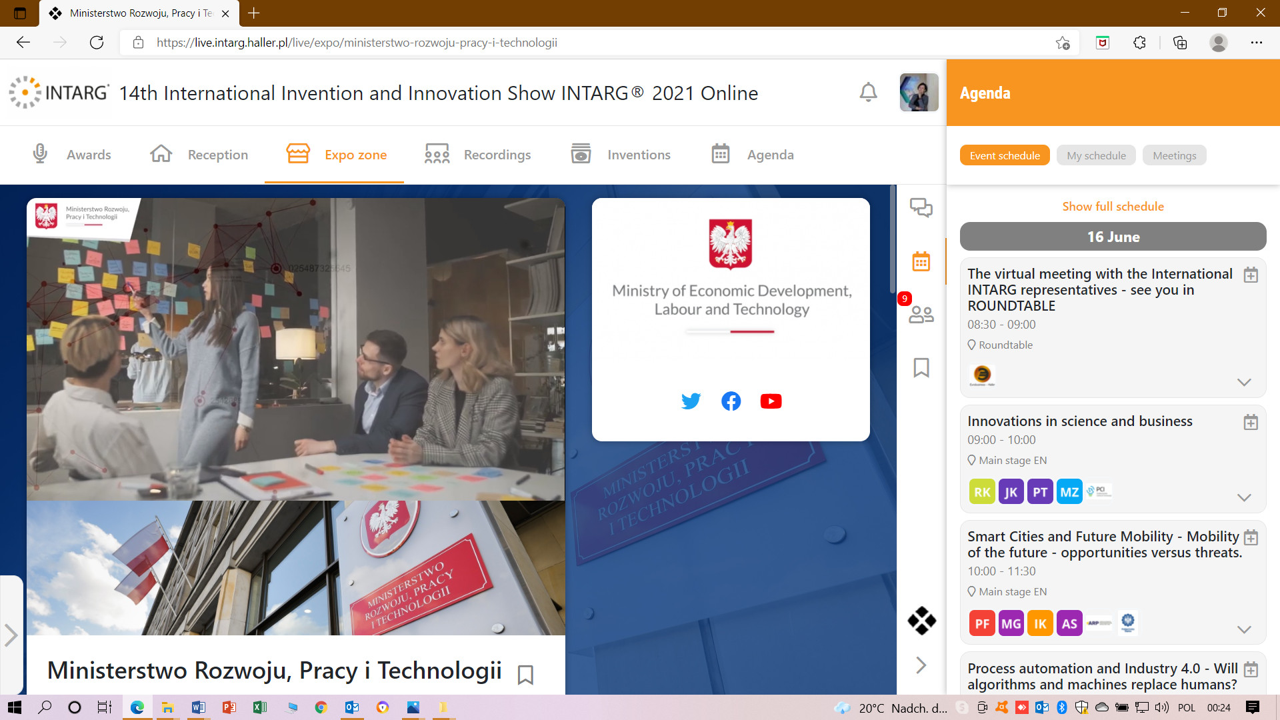1280x720 pixels.
Task: Go to the Awards tab
Action: (71, 155)
